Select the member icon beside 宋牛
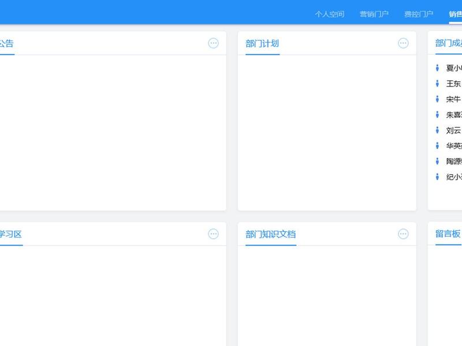The width and height of the screenshot is (462, 346). pyautogui.click(x=437, y=99)
